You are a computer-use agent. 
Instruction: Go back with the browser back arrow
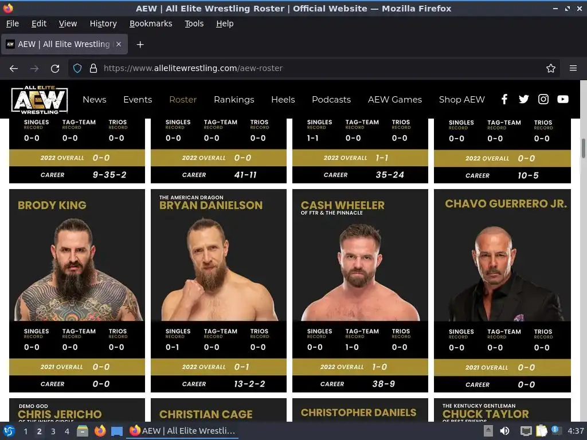pyautogui.click(x=14, y=69)
